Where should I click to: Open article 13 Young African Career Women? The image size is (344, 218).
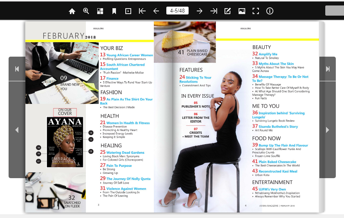(x=127, y=55)
